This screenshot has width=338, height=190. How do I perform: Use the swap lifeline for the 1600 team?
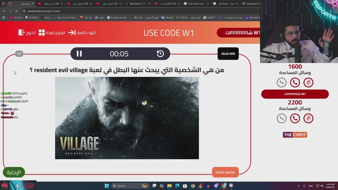pos(281,83)
